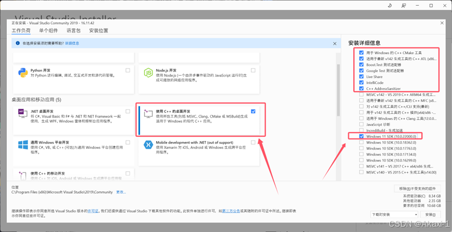Uncheck the C++ AddressSanitizer component

coord(362,88)
